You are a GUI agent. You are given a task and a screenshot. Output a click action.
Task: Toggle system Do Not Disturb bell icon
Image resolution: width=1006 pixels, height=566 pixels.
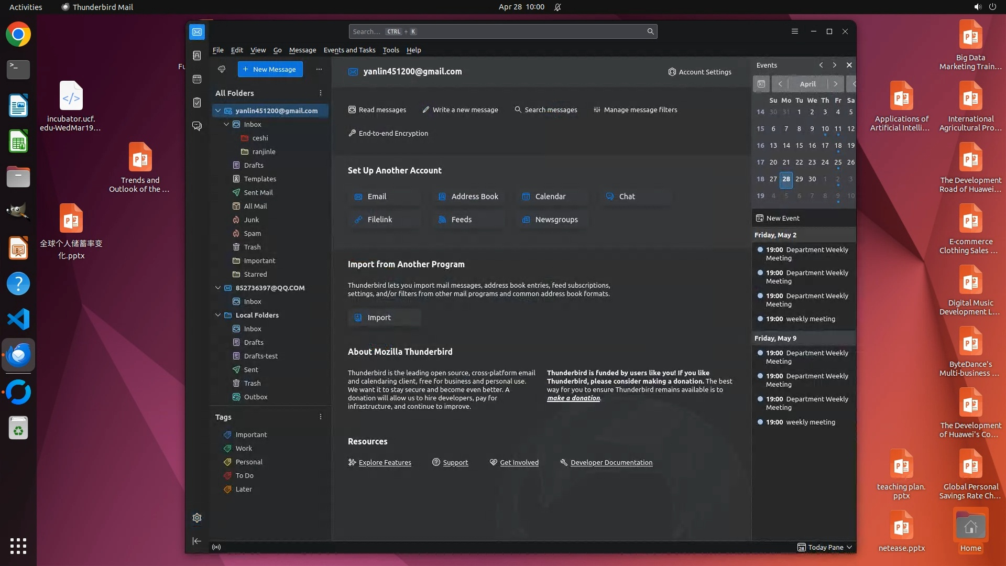(x=557, y=7)
